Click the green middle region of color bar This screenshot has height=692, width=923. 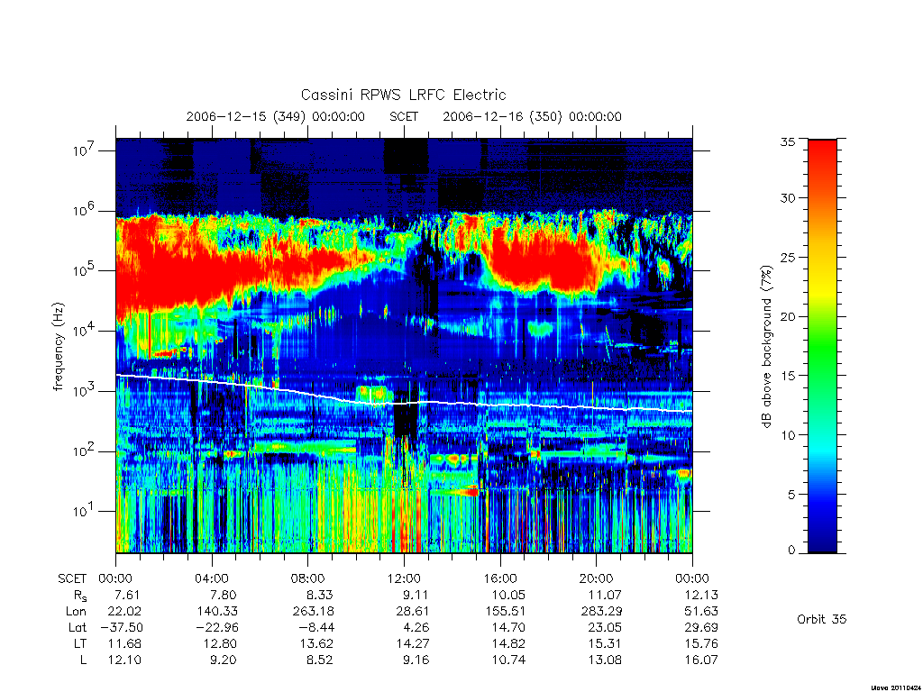(x=822, y=352)
